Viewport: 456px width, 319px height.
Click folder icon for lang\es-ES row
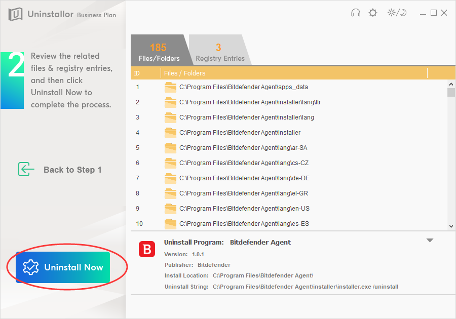(170, 224)
